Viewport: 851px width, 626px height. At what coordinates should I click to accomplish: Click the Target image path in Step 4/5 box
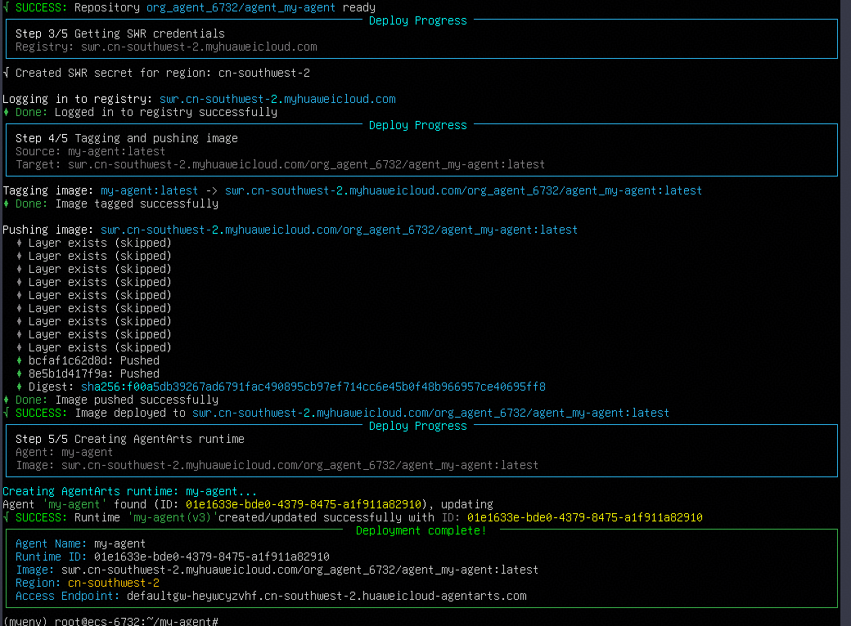coord(306,165)
